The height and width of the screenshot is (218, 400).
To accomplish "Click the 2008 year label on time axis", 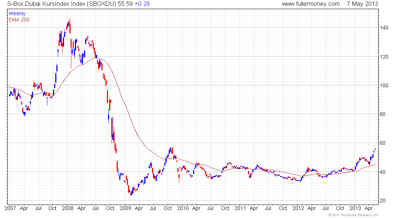I will pos(68,208).
